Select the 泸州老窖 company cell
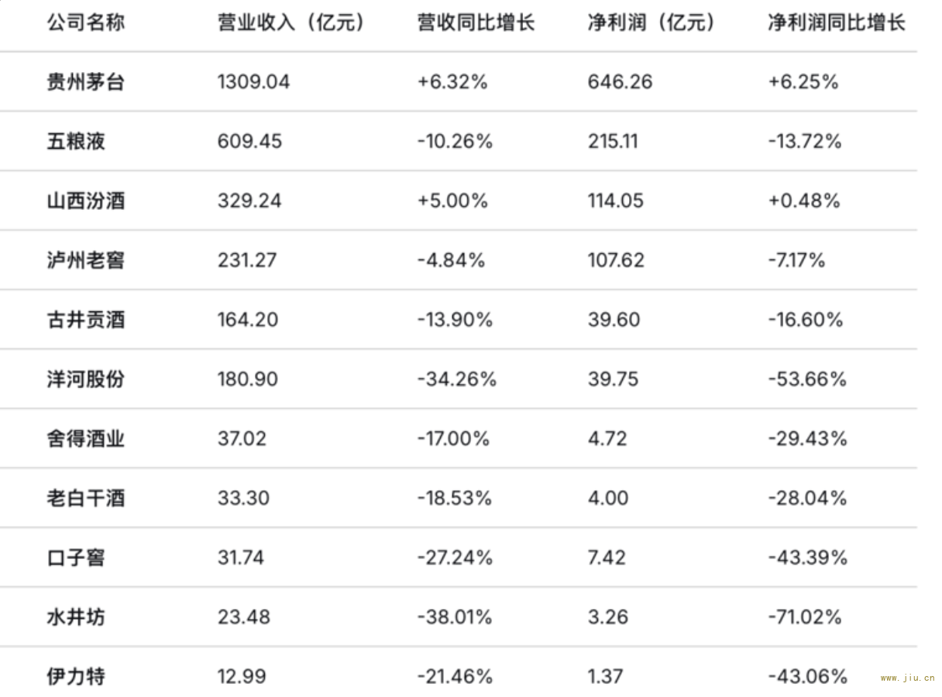Viewport: 942px width, 697px height. (85, 260)
